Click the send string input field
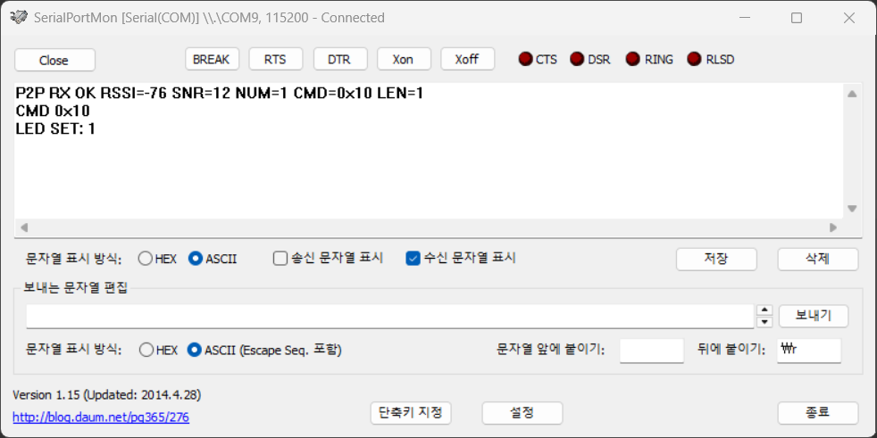Image resolution: width=877 pixels, height=438 pixels. tap(390, 316)
